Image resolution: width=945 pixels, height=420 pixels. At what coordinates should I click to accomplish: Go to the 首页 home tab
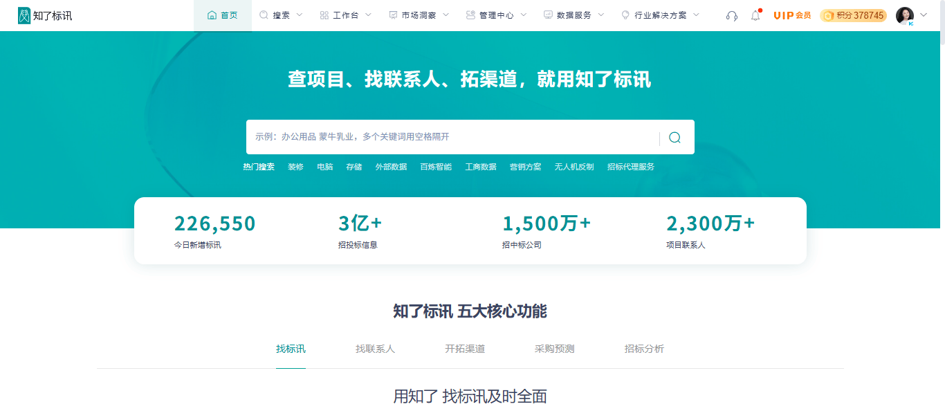pyautogui.click(x=223, y=15)
